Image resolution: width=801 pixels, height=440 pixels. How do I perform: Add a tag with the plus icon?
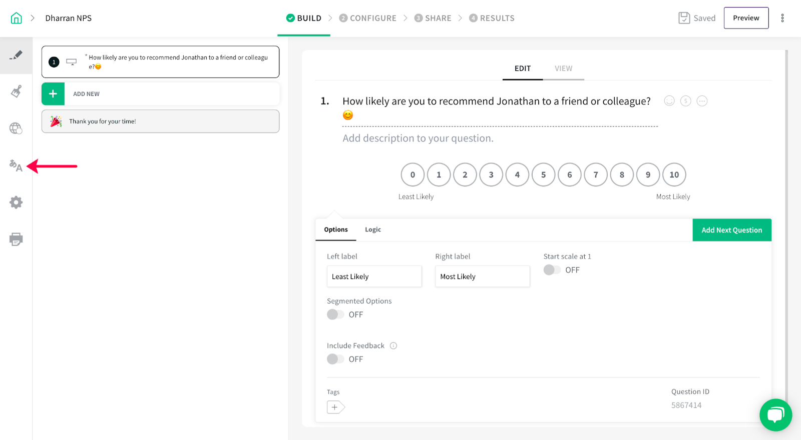(335, 407)
